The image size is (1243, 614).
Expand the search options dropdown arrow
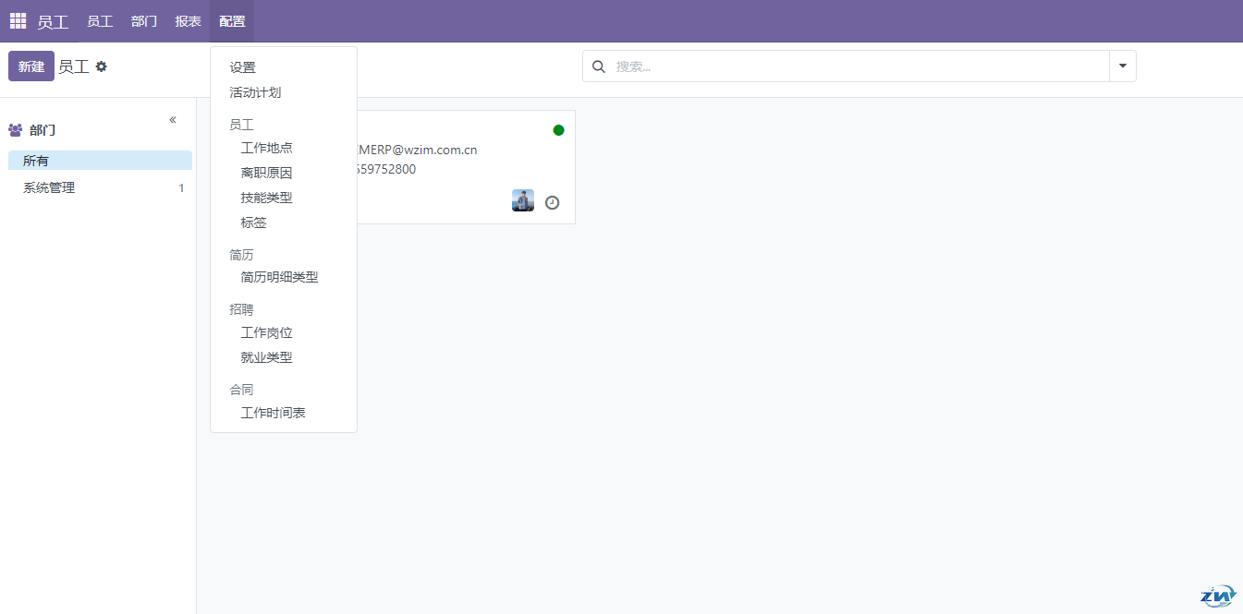[x=1123, y=66]
